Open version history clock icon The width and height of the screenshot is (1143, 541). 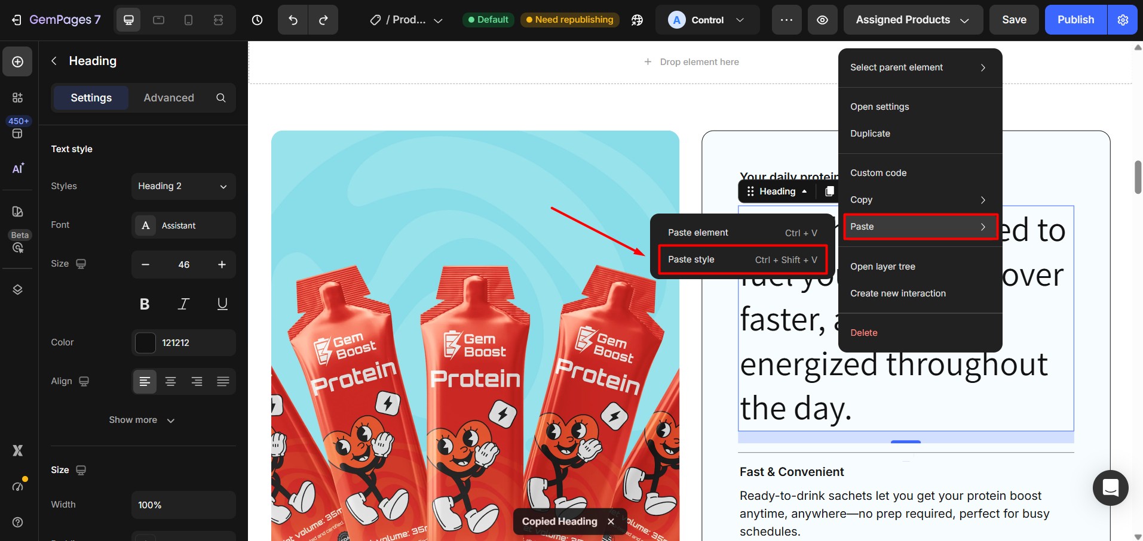tap(257, 20)
